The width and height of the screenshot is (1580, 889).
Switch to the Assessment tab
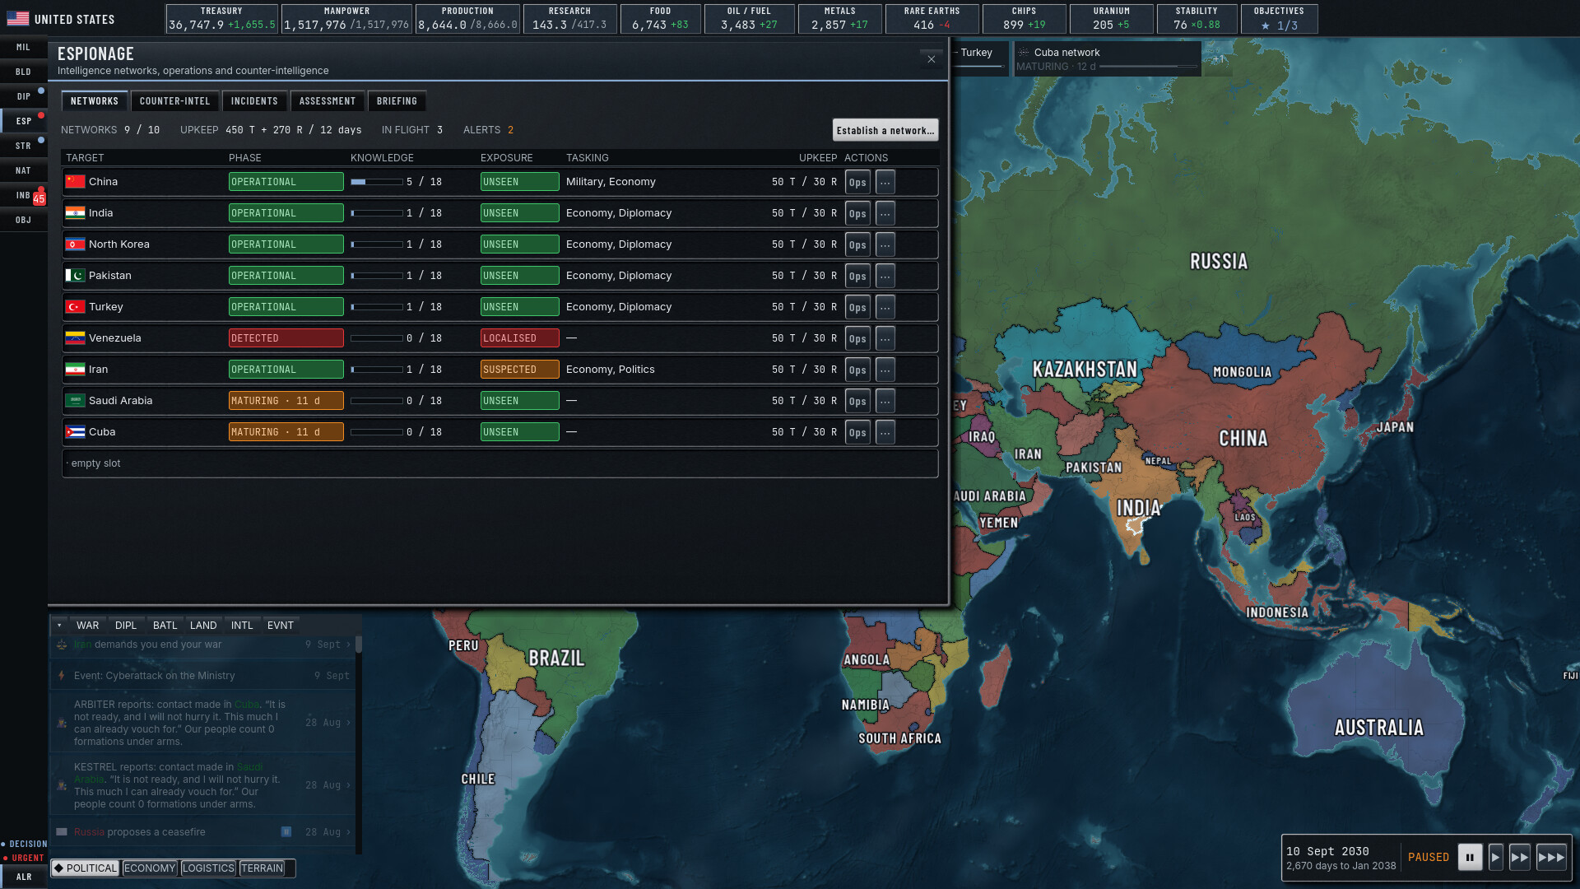328,101
